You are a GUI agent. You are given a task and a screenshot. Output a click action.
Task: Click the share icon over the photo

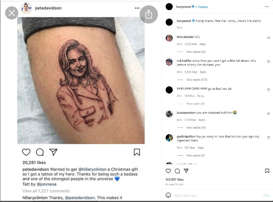point(148,14)
